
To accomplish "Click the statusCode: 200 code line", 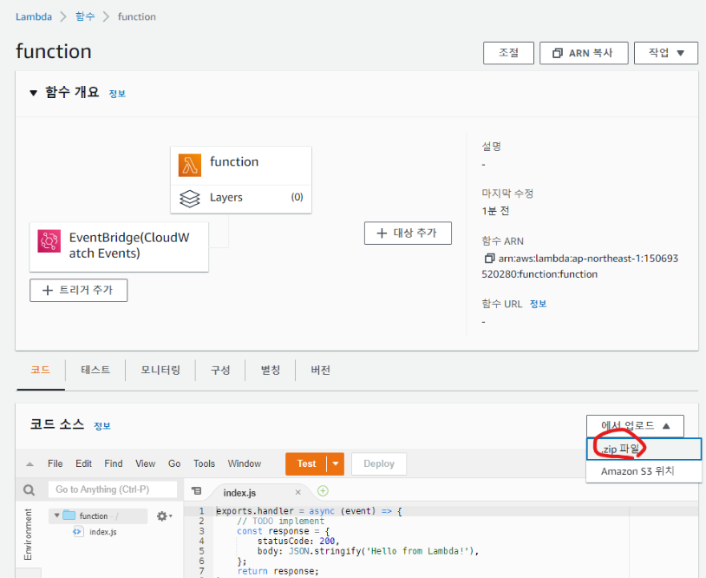I will pos(298,541).
